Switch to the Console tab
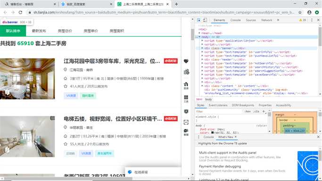Image resolution: width=322 pixels, height=181 pixels. pos(235,20)
